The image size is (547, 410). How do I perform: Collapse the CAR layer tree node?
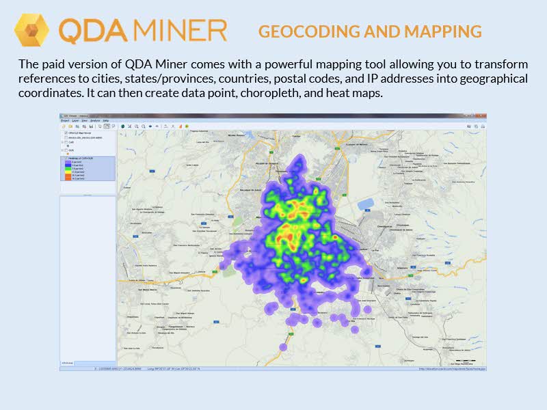click(x=62, y=142)
